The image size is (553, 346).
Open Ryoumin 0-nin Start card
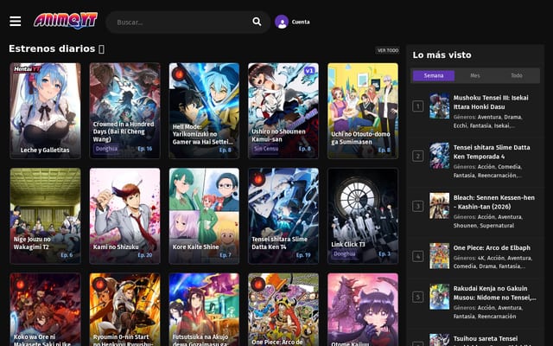click(x=124, y=310)
